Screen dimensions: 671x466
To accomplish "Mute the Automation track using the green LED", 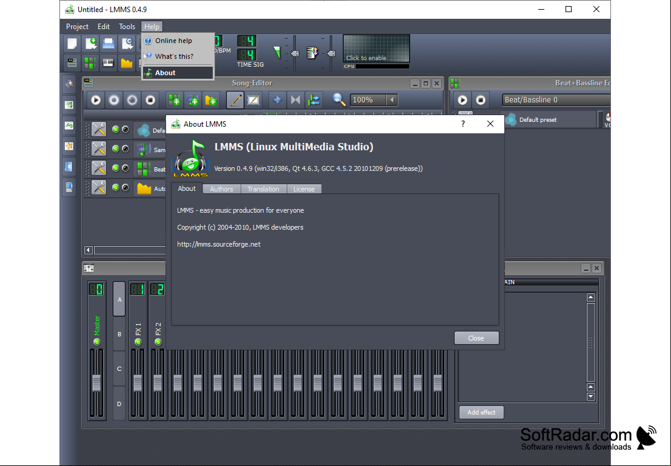I will coord(116,187).
